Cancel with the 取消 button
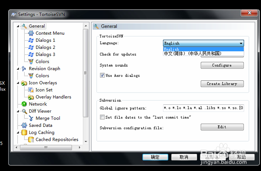261x171 pixels. point(184,157)
